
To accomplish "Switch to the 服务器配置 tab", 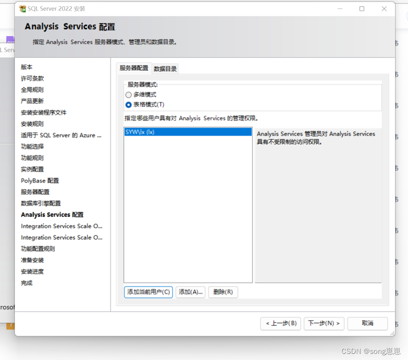I will [x=134, y=68].
